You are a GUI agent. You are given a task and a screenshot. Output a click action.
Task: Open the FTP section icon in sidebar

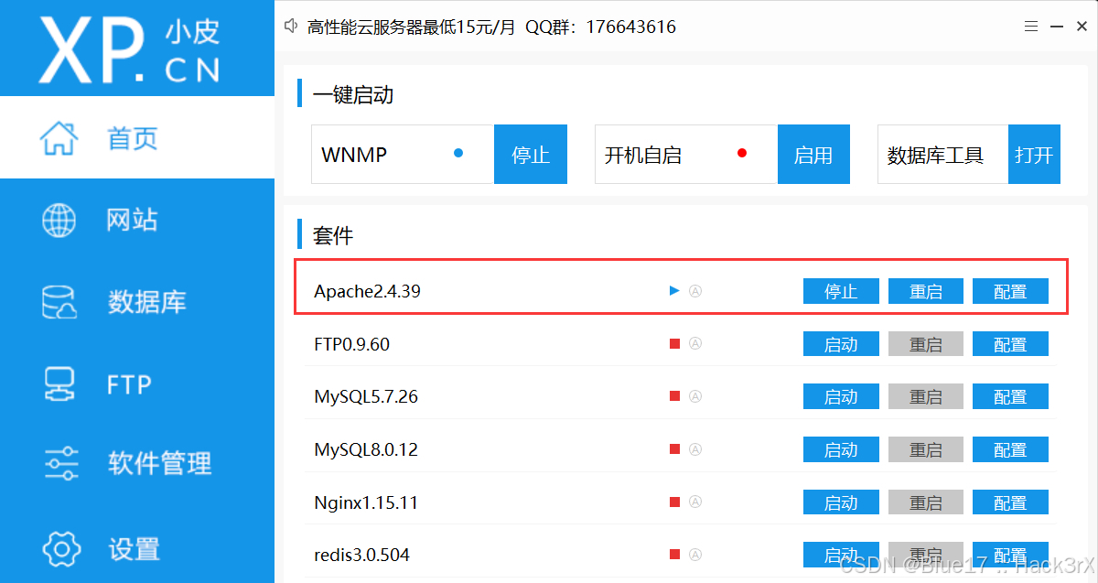59,383
